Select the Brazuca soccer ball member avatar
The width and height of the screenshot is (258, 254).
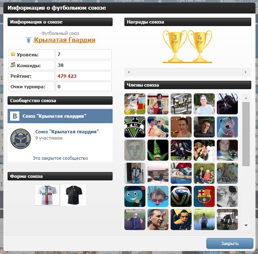[181, 196]
